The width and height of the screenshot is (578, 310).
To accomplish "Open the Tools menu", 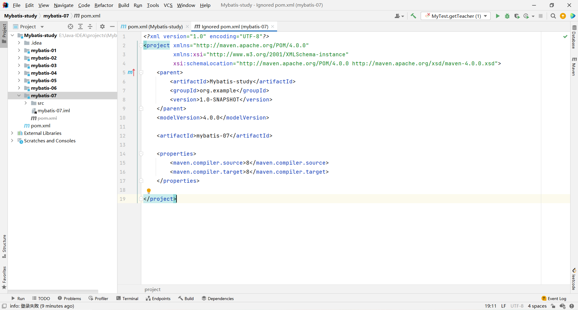I will point(153,5).
